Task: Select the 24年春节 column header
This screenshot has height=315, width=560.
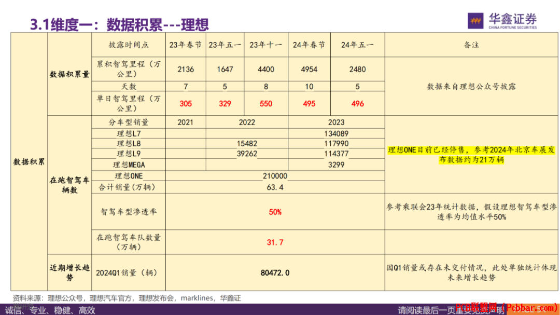Action: pyautogui.click(x=309, y=45)
